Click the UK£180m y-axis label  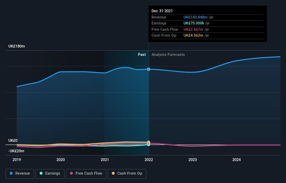17,46
